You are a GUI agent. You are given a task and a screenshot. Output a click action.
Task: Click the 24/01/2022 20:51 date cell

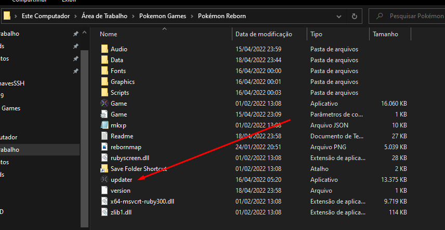(258, 147)
